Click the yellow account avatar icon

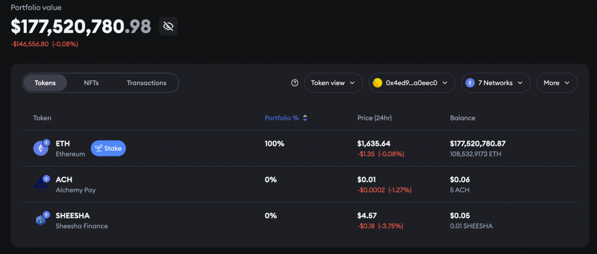point(377,83)
